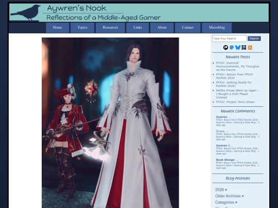The height and width of the screenshot is (208, 278).
Task: Click the Blog Archives heading
Action: (238, 178)
